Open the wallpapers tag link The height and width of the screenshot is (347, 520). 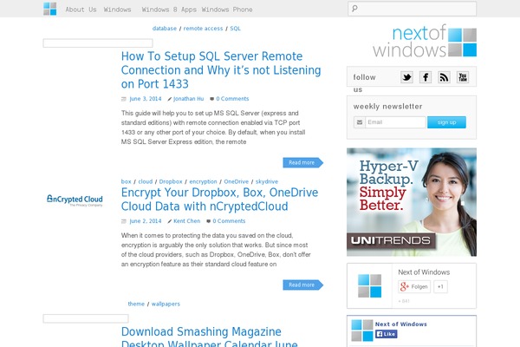(166, 304)
